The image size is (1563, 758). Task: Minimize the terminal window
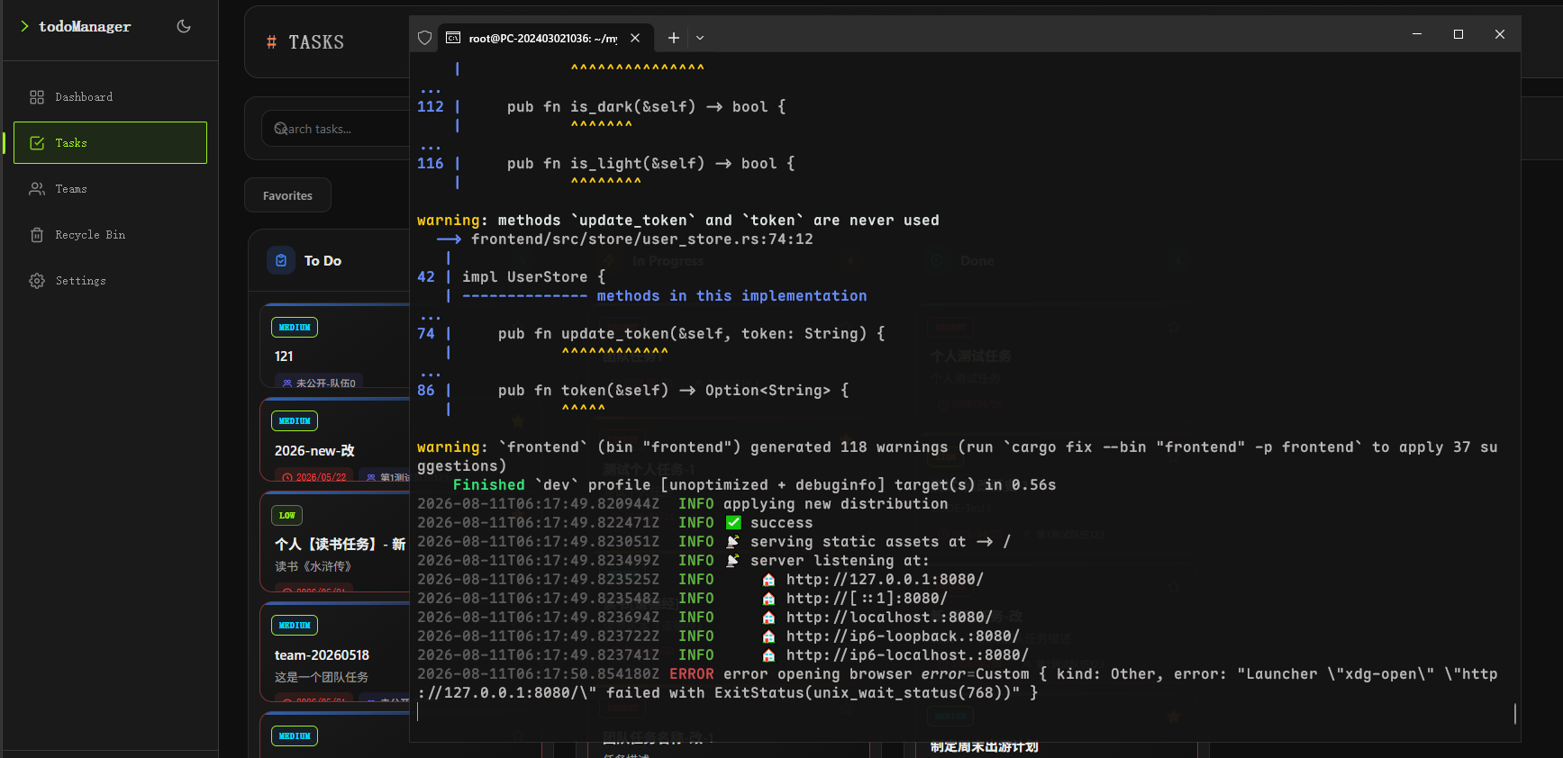1417,34
